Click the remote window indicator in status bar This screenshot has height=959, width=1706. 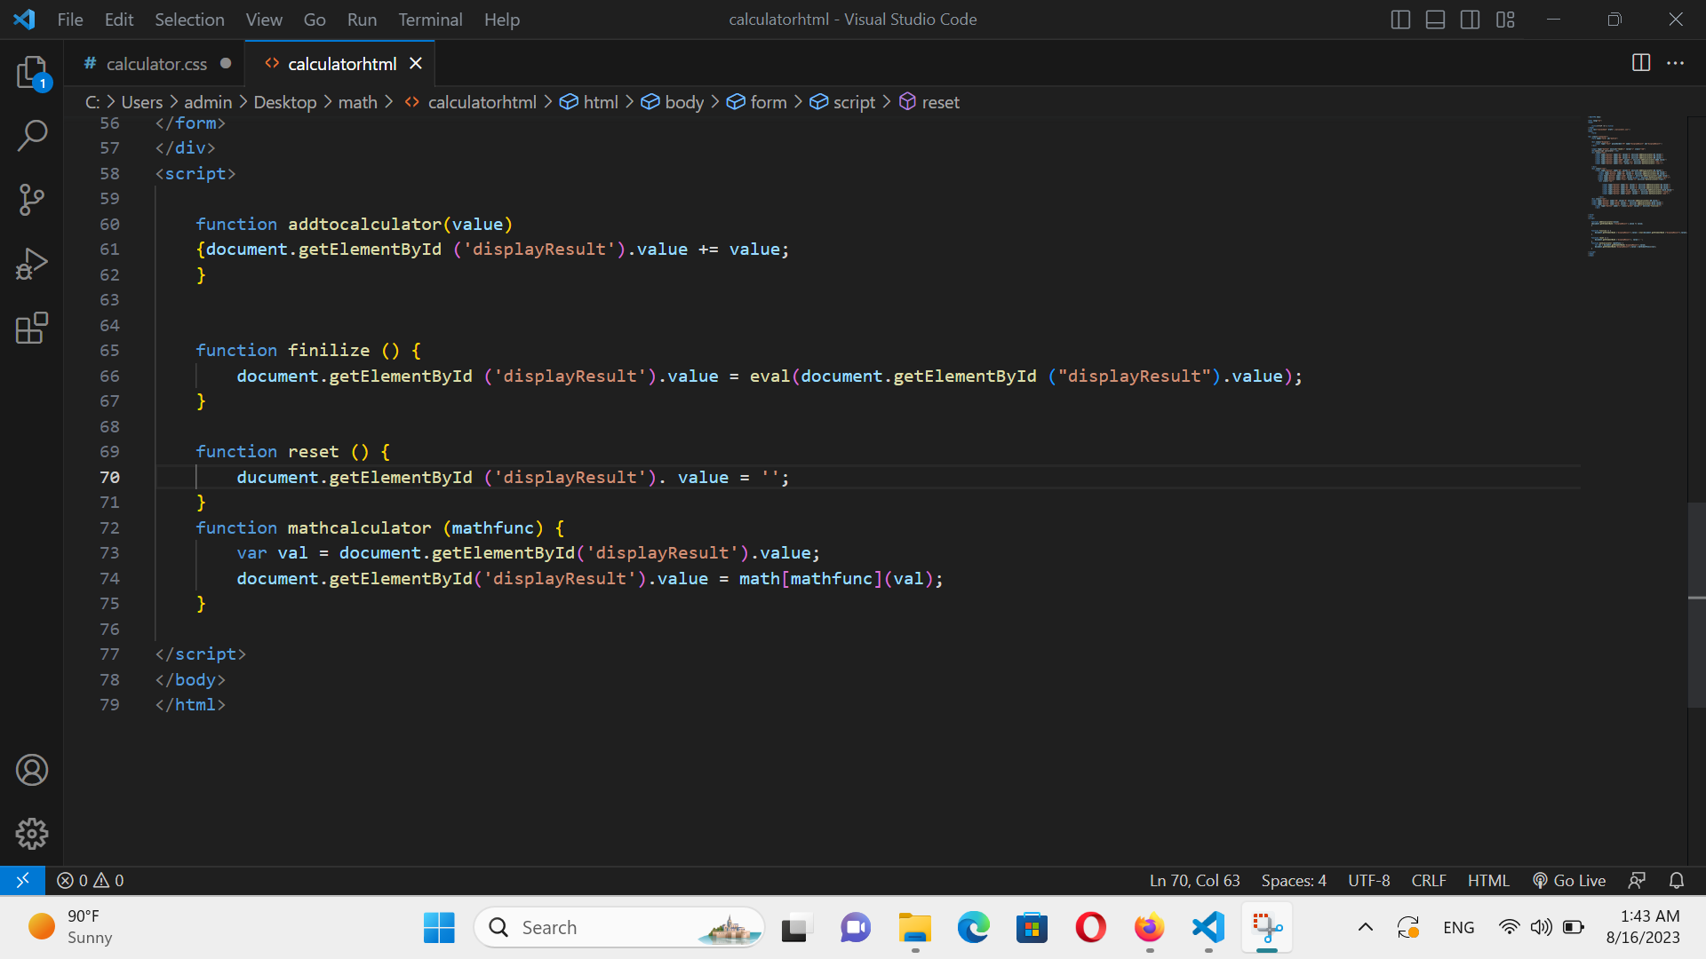point(22,880)
